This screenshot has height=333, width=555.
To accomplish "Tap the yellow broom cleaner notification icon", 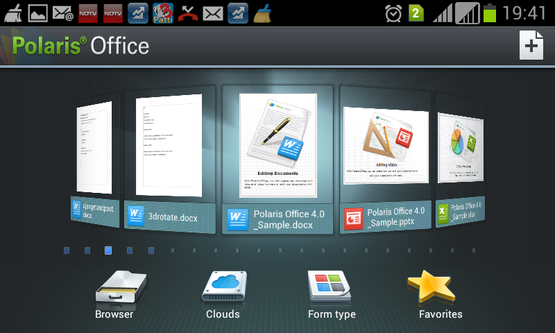I will pyautogui.click(x=262, y=13).
